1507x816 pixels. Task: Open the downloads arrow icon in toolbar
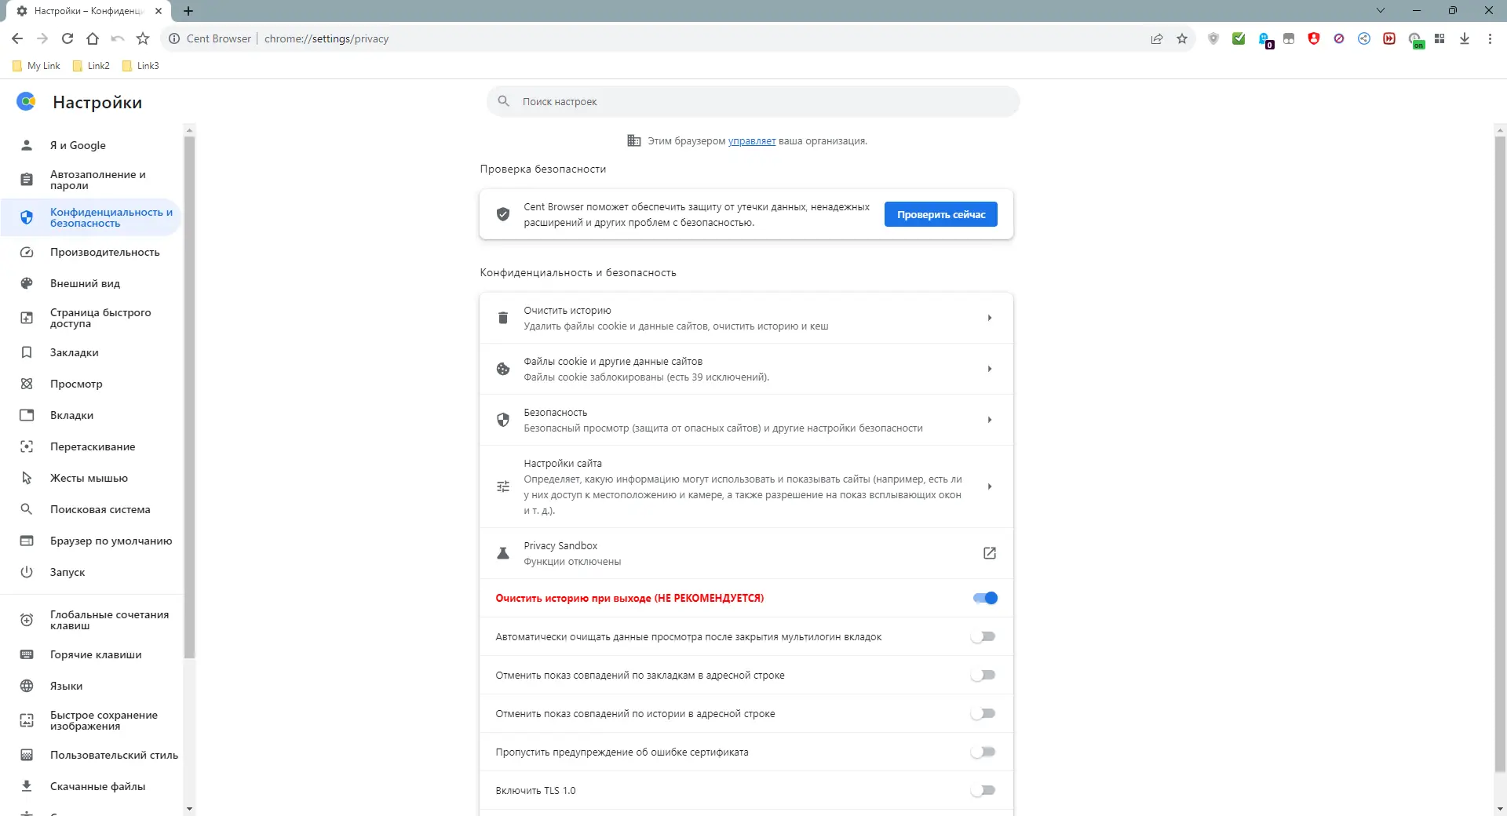coord(1465,38)
